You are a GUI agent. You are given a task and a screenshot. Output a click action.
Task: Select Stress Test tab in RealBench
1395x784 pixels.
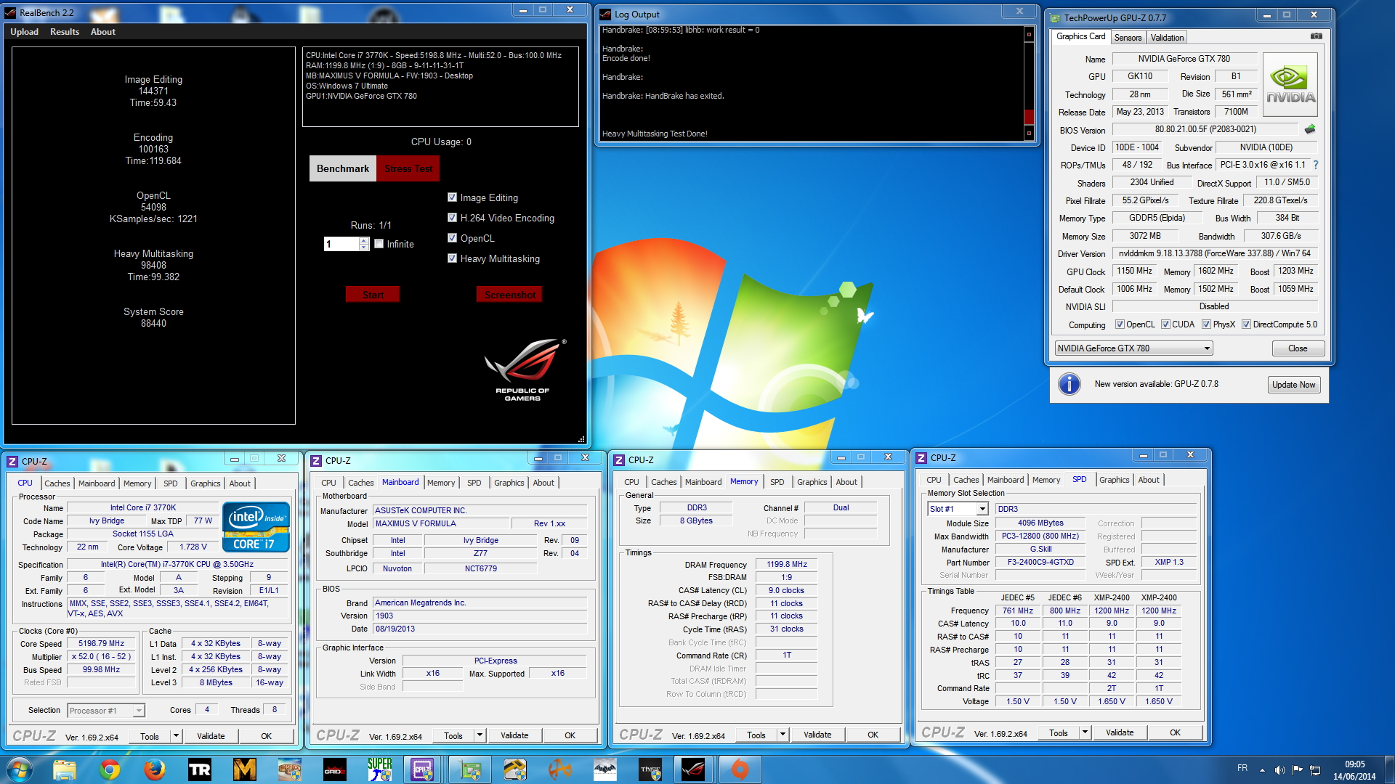click(x=408, y=168)
